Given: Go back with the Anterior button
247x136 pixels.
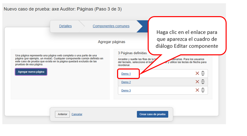Looking at the screenshot, I should 62,114.
